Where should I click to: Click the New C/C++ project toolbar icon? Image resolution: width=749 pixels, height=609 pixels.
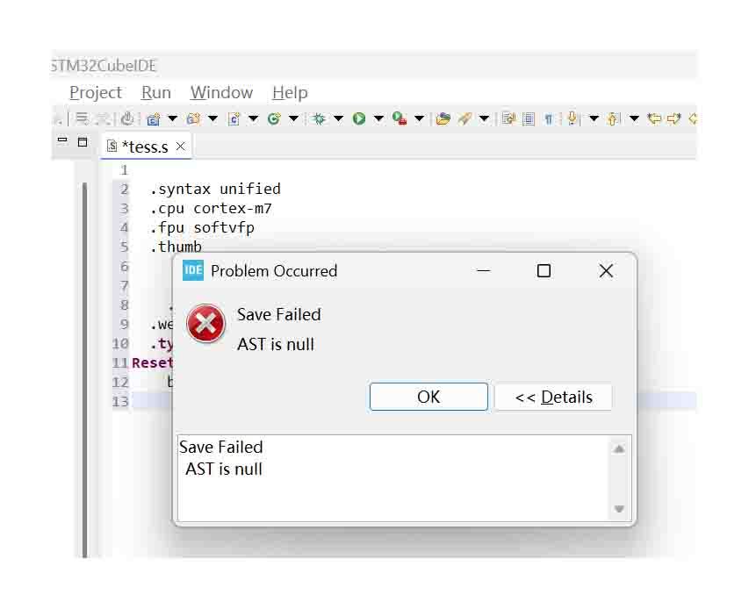pos(154,118)
